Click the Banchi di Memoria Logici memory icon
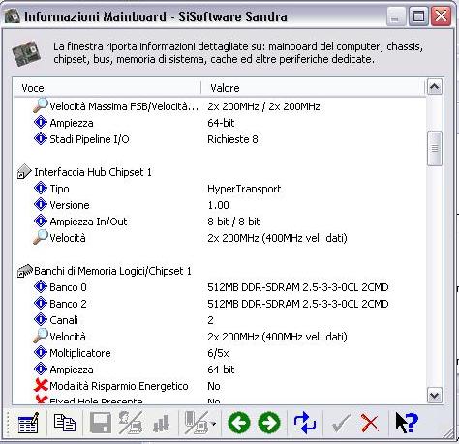 (x=25, y=271)
